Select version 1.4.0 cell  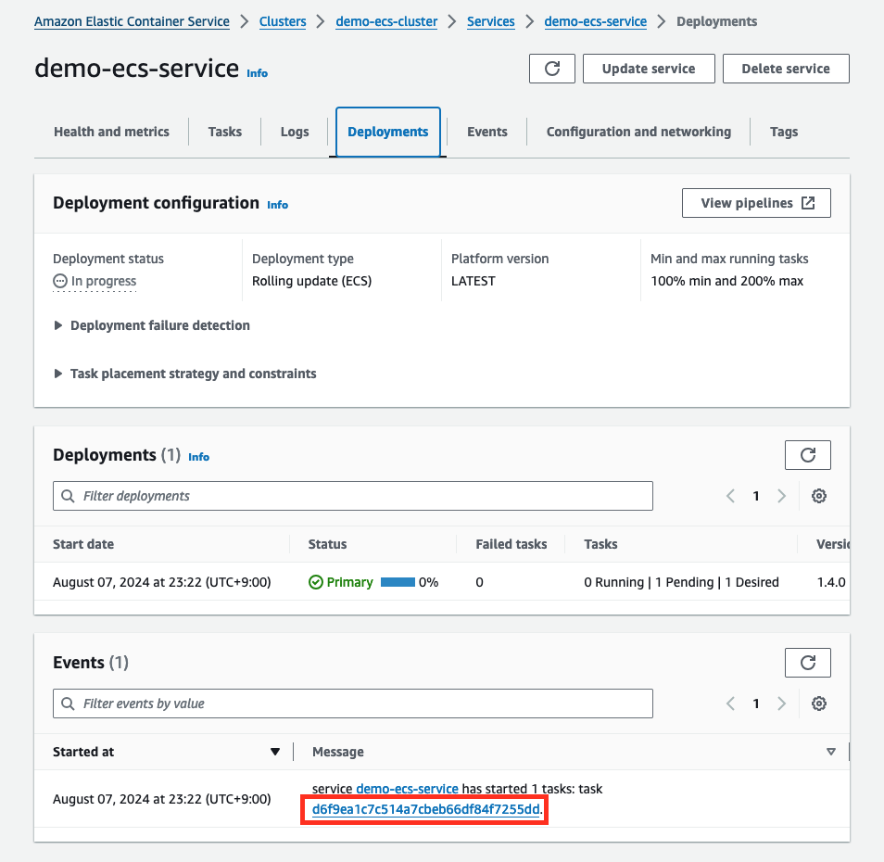[x=831, y=582]
